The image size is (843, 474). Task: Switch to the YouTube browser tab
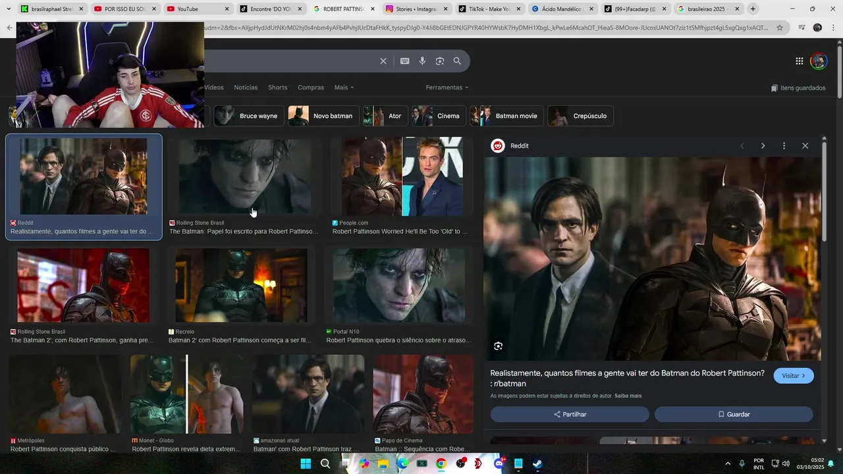[198, 9]
